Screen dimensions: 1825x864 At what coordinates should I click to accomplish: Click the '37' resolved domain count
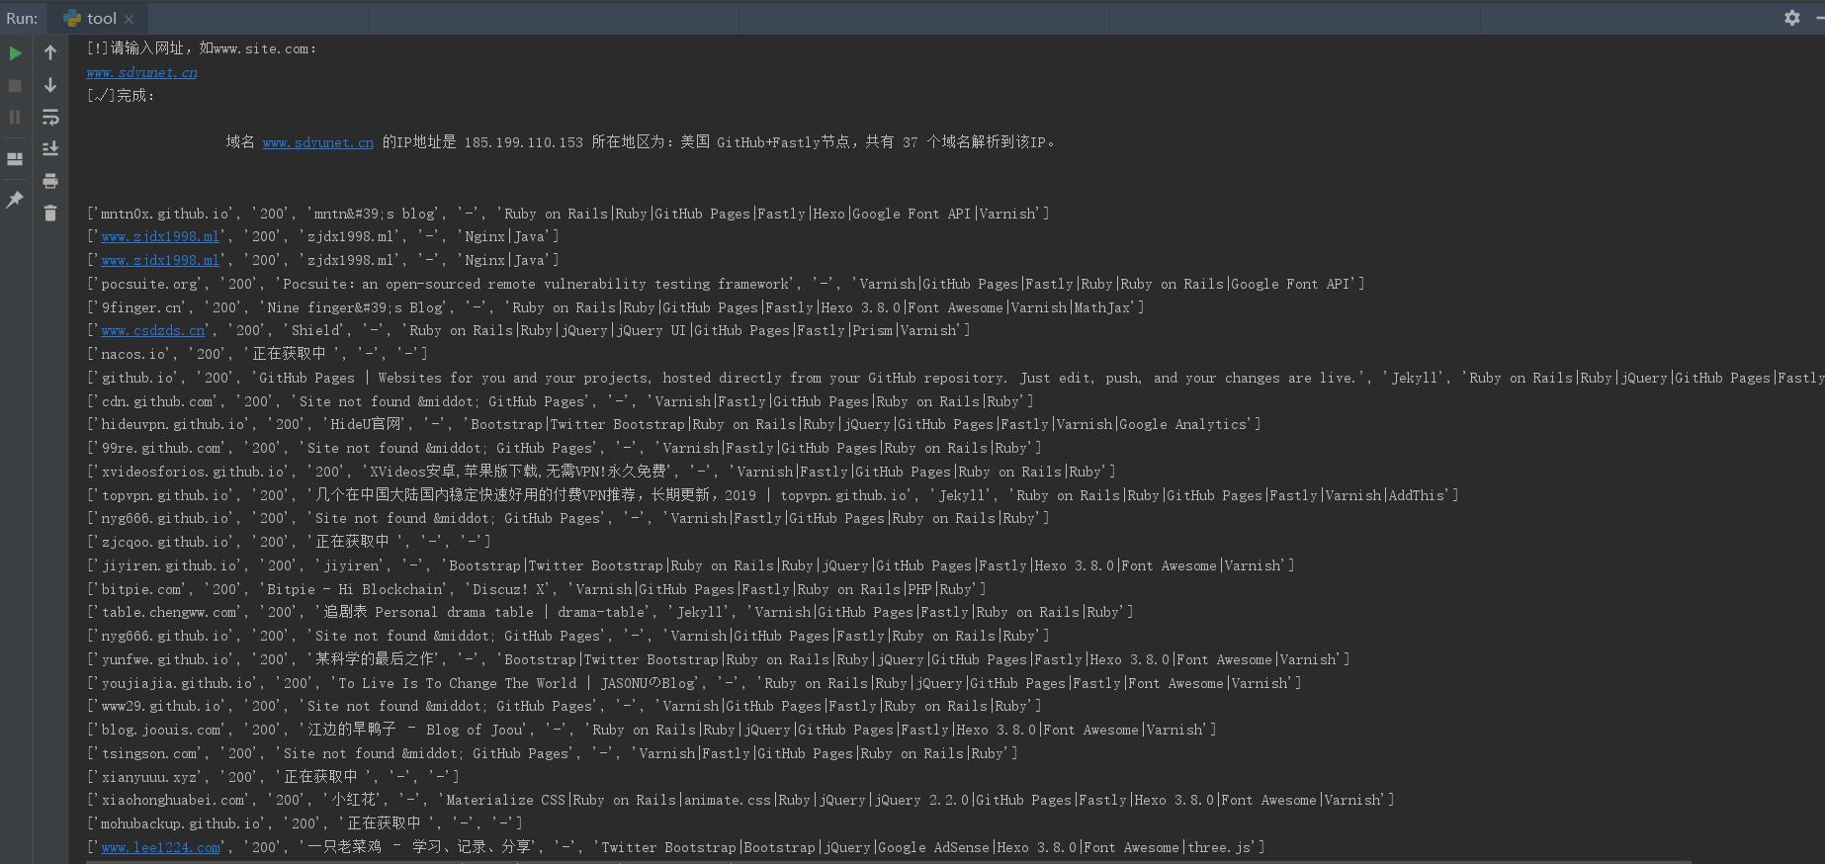point(910,142)
